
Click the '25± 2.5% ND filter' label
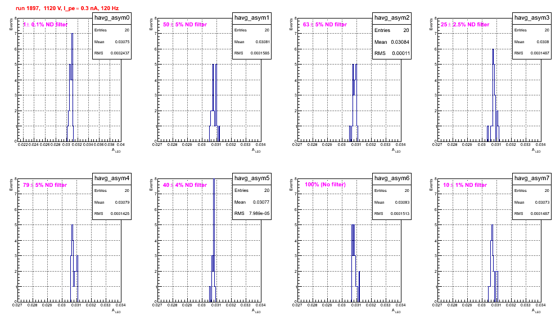click(x=465, y=25)
